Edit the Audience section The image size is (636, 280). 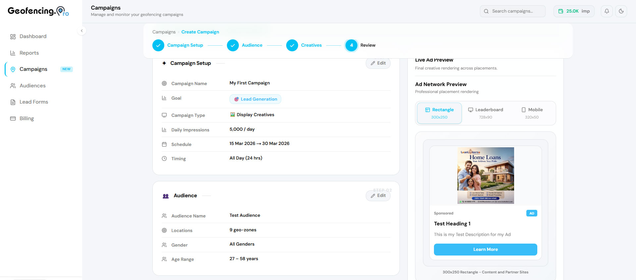pyautogui.click(x=378, y=196)
